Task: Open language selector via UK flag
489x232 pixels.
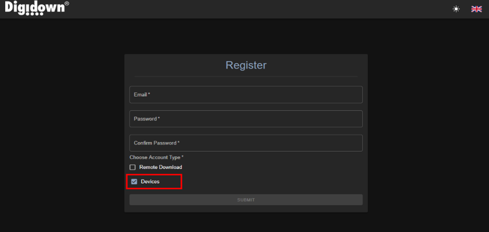Action: tap(476, 9)
